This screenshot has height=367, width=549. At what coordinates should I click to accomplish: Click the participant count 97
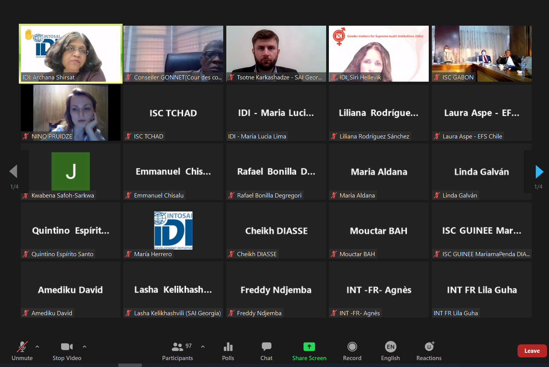pyautogui.click(x=189, y=346)
